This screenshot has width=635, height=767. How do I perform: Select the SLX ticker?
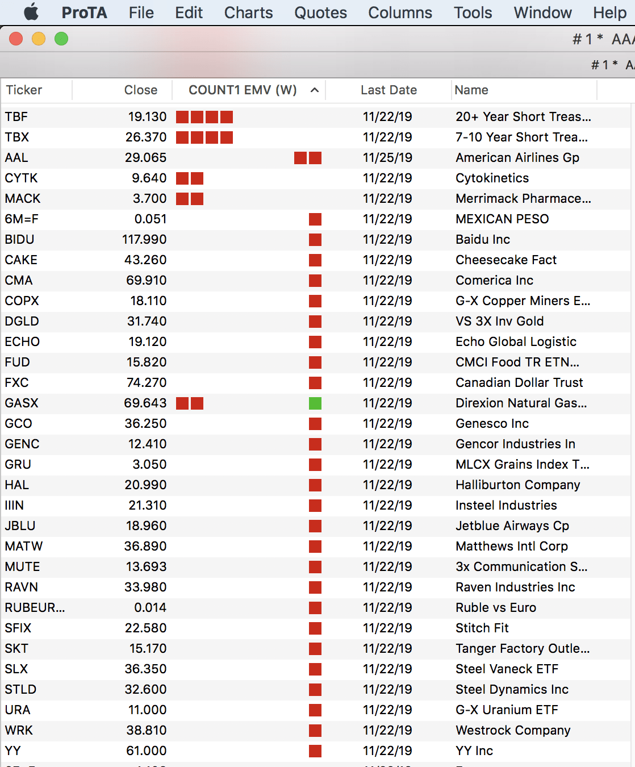coord(16,669)
